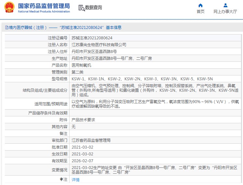This screenshot has width=243, height=185.
Task: Open 网上办事大厅 label
Action: point(225,12)
